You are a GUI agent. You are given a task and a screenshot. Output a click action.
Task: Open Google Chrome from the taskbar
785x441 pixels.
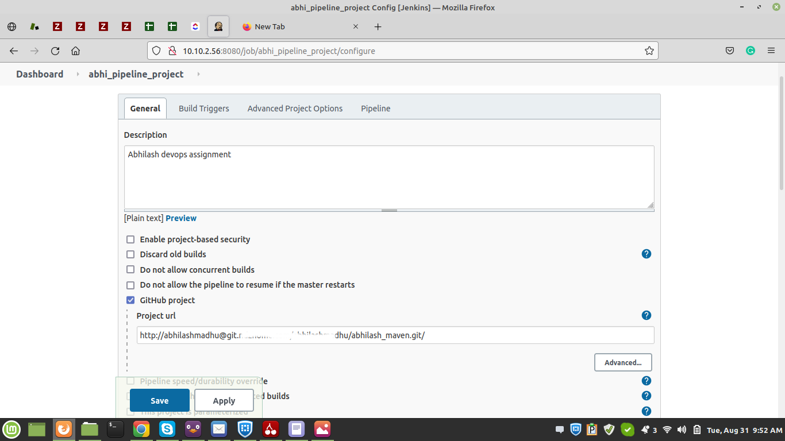(x=141, y=429)
